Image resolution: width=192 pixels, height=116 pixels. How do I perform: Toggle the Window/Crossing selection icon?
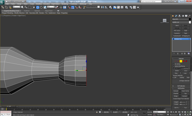point(33,7)
